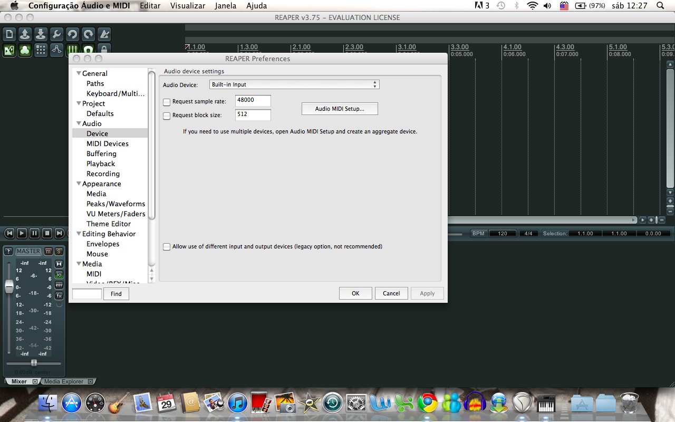Viewport: 675px width, 422px height.
Task: Open the Janela menu
Action: tap(226, 6)
